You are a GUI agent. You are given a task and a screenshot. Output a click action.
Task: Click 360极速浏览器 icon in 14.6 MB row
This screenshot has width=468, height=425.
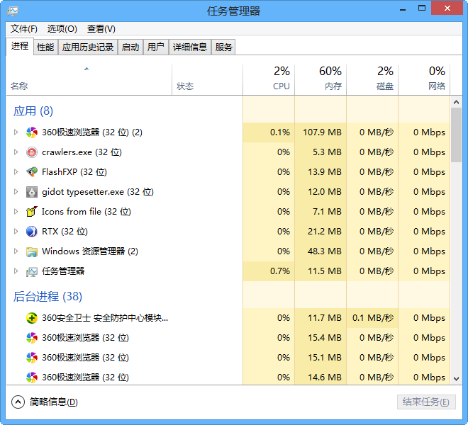click(32, 378)
